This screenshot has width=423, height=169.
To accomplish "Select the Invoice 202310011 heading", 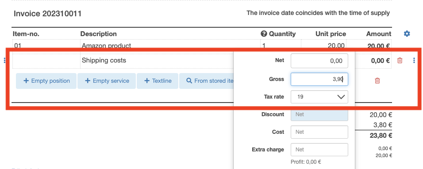I will pos(47,14).
